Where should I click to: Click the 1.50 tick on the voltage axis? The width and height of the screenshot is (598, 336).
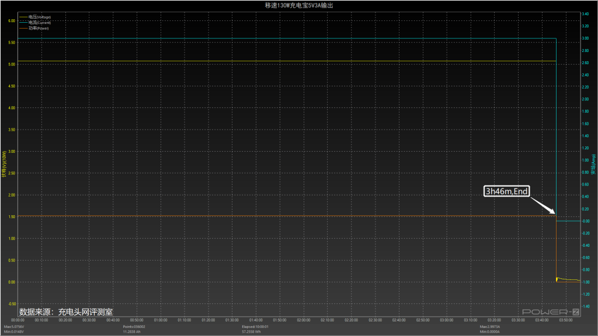12,217
